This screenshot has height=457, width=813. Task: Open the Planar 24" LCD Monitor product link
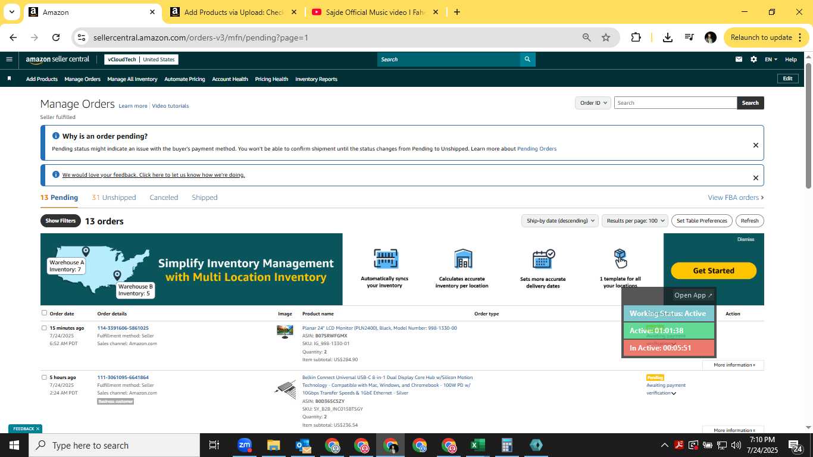pyautogui.click(x=380, y=328)
